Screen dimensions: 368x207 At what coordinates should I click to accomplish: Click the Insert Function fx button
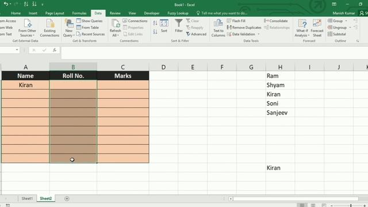[x=55, y=50]
